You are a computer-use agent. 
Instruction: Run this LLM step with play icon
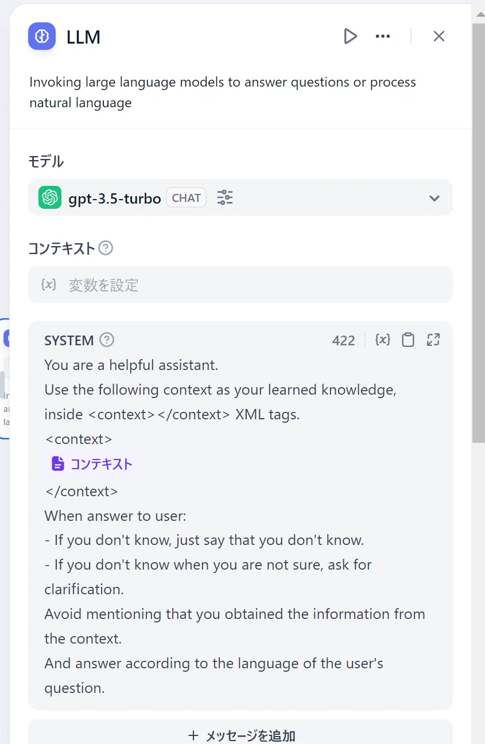(x=350, y=37)
